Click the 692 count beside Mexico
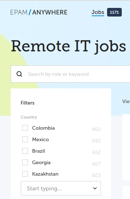Viewport: 130px width, 199px height. tap(96, 141)
